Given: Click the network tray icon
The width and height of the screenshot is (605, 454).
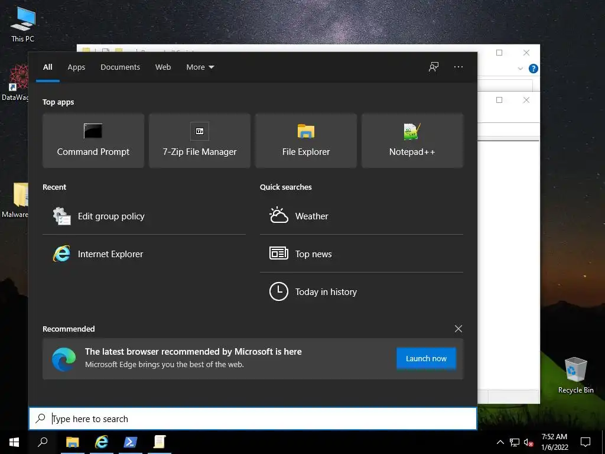Looking at the screenshot, I should [x=515, y=442].
